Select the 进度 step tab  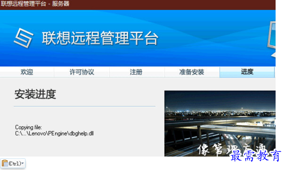click(x=247, y=72)
